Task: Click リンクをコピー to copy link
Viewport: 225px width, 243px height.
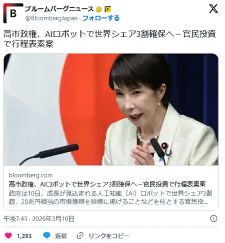Action: click(109, 236)
